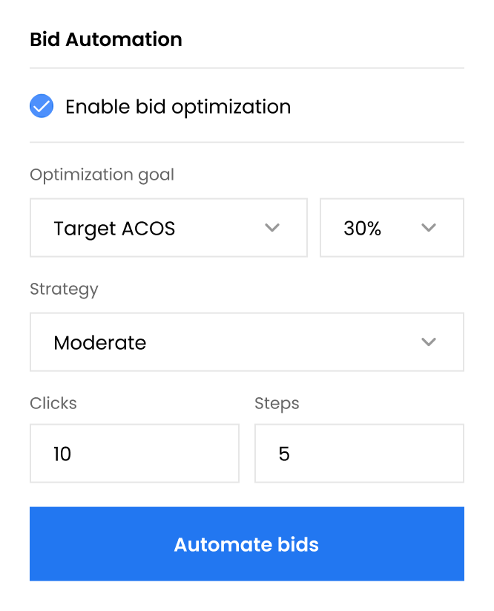Uncheck the Enable bid optimization checkbox
The image size is (494, 611).
pyautogui.click(x=42, y=106)
